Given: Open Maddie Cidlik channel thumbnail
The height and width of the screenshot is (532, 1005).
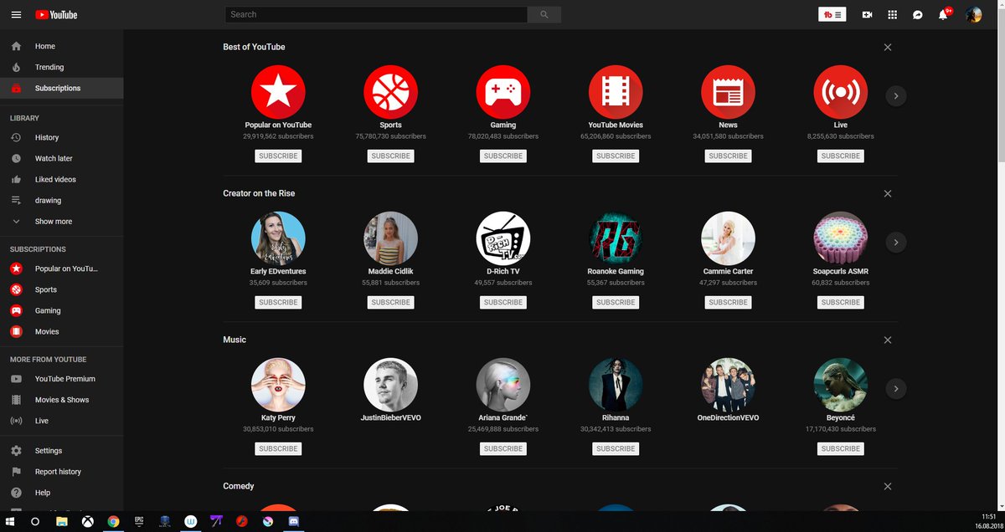Looking at the screenshot, I should [390, 238].
